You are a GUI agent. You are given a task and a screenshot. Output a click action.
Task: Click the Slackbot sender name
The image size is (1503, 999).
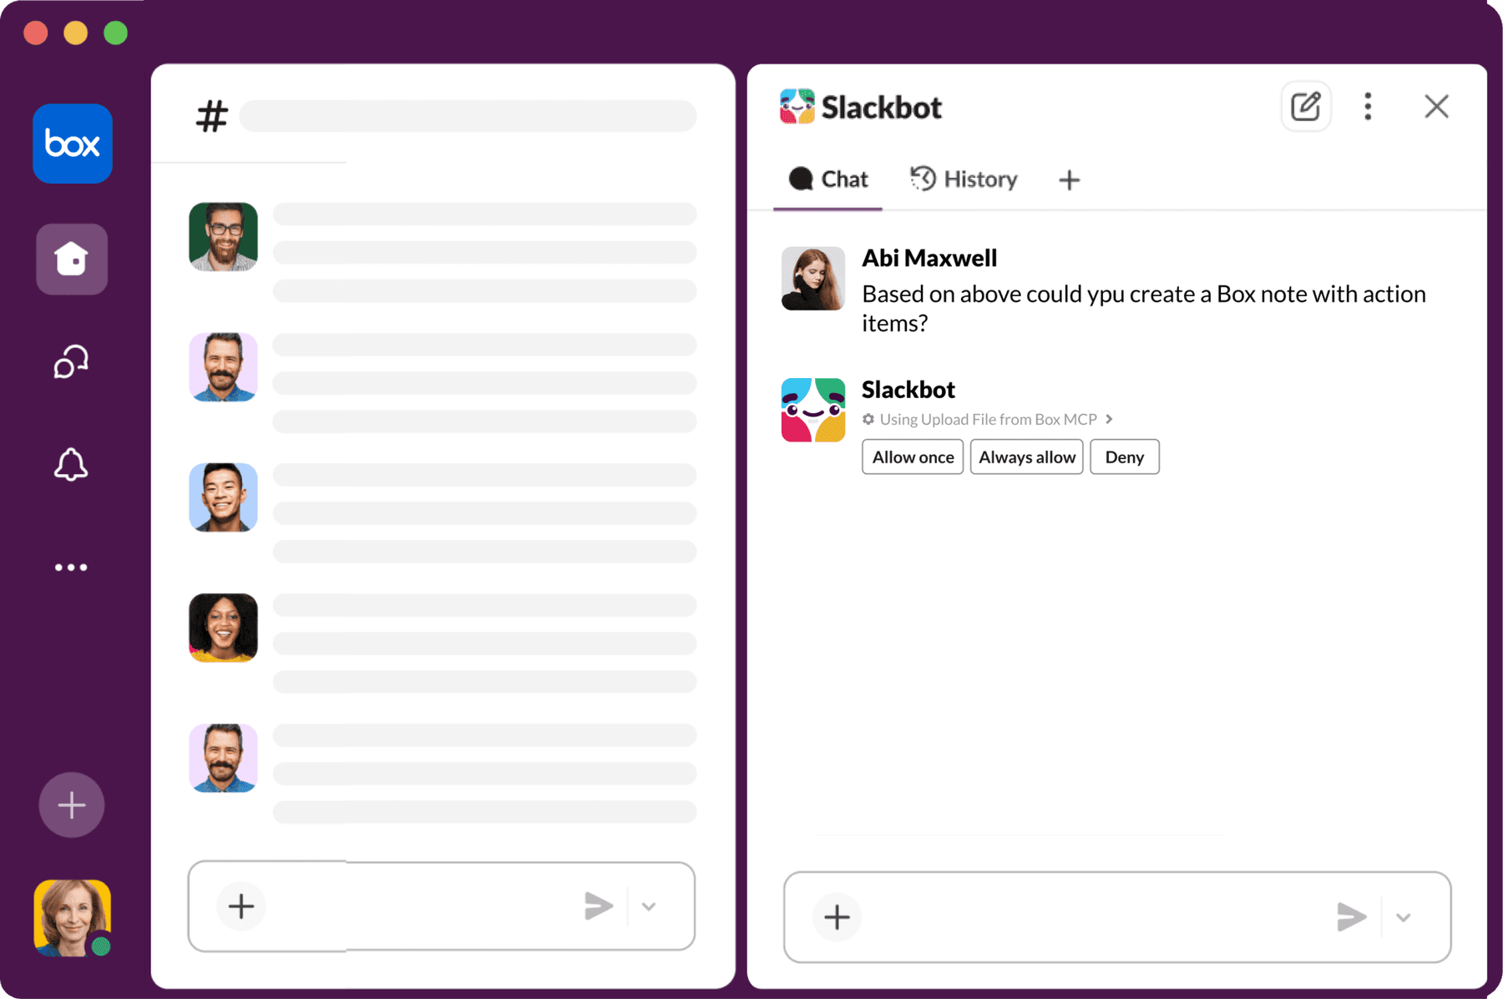[x=908, y=390]
